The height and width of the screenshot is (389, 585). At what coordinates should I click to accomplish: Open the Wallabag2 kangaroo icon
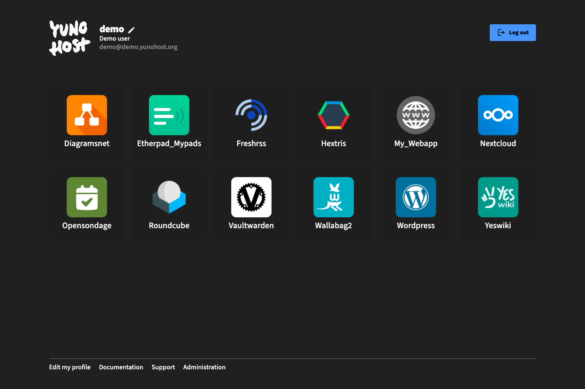334,197
